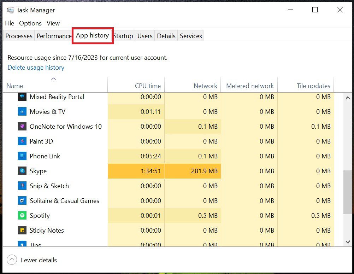Click the OneNote for Windows 10 icon
This screenshot has height=274, width=354.
click(22, 127)
